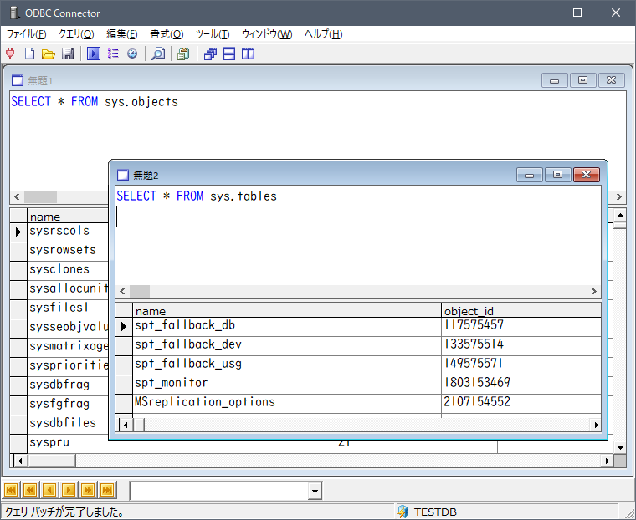Click the clock history icon in toolbar
Image resolution: width=636 pixels, height=520 pixels.
point(132,54)
